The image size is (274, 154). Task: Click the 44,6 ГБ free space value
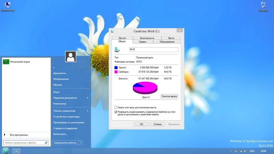tap(168, 72)
